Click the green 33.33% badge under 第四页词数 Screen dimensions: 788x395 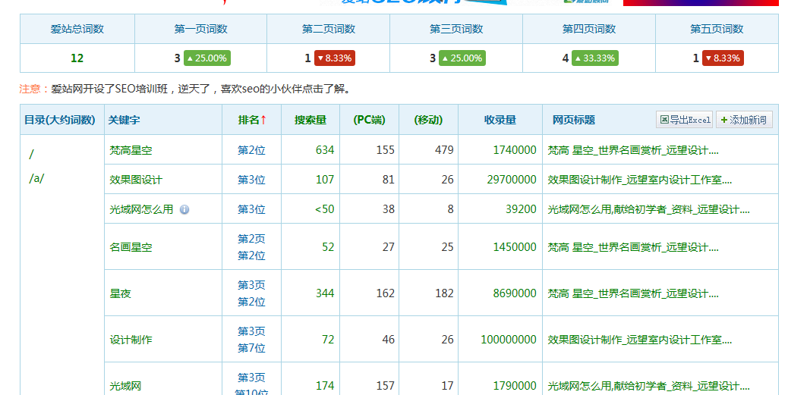coord(594,58)
